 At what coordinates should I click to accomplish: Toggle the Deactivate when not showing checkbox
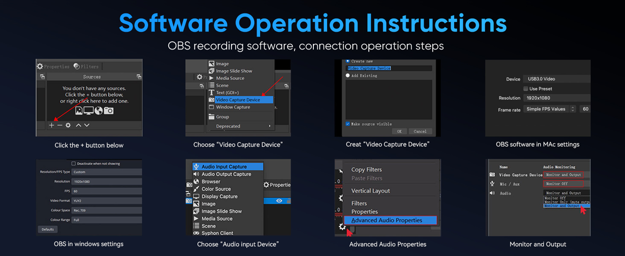tap(73, 163)
